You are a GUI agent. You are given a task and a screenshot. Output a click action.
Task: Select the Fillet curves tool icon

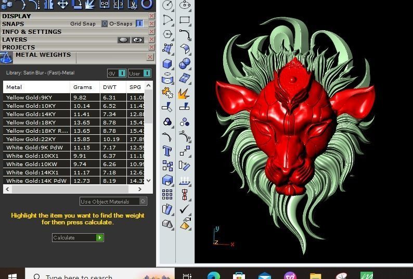(185, 34)
